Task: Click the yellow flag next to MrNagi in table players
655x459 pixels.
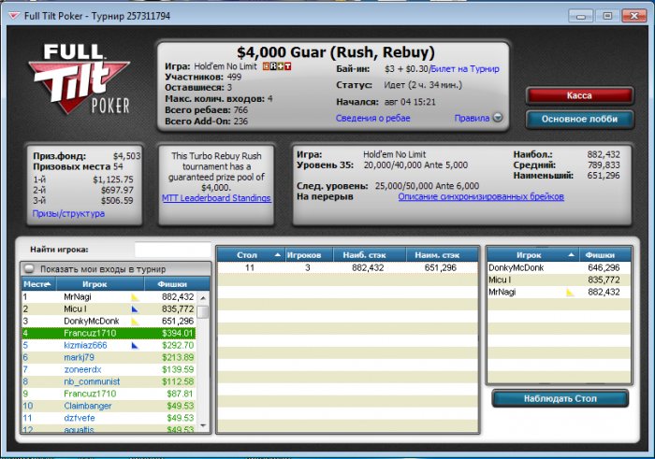Action: 570,292
